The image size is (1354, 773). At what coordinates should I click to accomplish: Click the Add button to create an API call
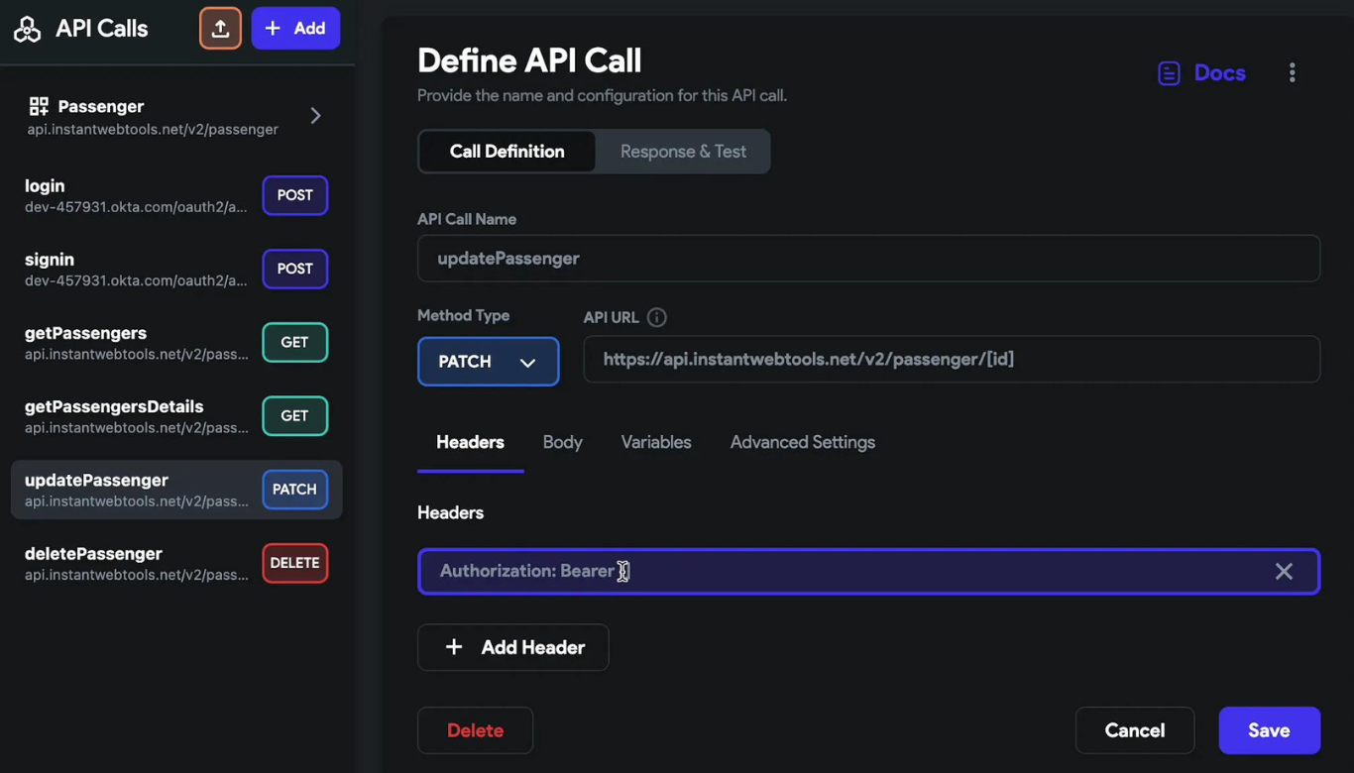click(x=295, y=28)
